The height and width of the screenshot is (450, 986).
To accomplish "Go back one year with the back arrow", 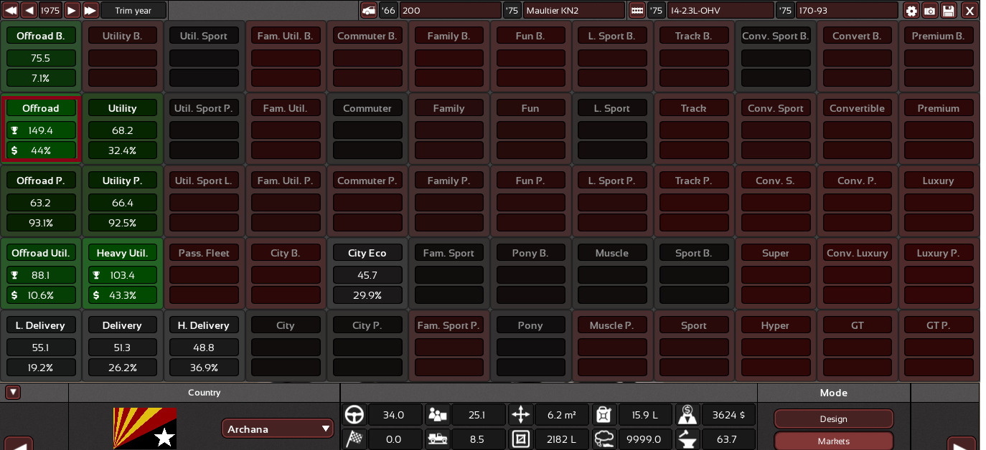I will 29,11.
